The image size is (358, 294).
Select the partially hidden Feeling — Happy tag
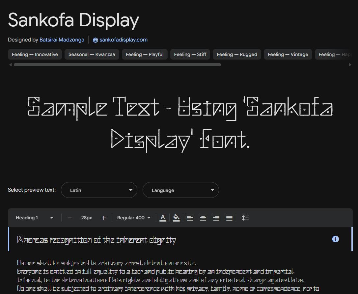click(x=334, y=54)
